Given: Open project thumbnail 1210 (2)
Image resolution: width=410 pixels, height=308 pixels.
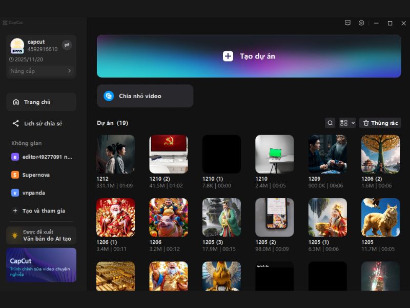Looking at the screenshot, I should click(169, 154).
